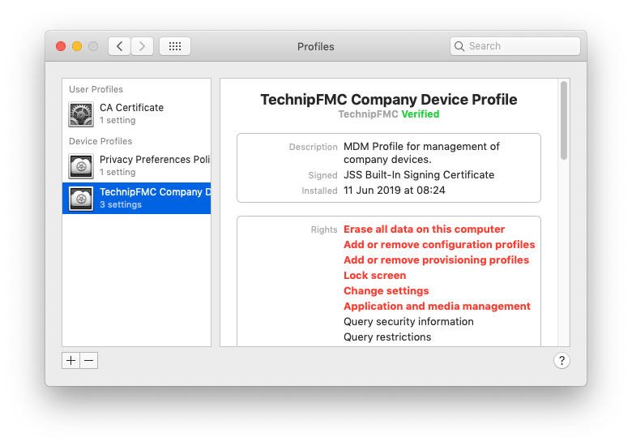Click the back navigation arrow
The image size is (632, 446).
point(119,46)
